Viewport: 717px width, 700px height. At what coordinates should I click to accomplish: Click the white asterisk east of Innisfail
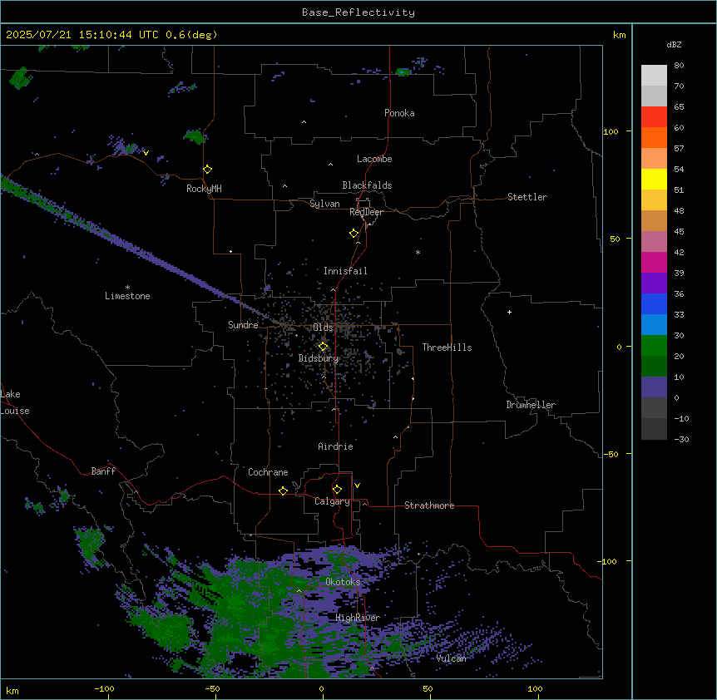coord(418,252)
